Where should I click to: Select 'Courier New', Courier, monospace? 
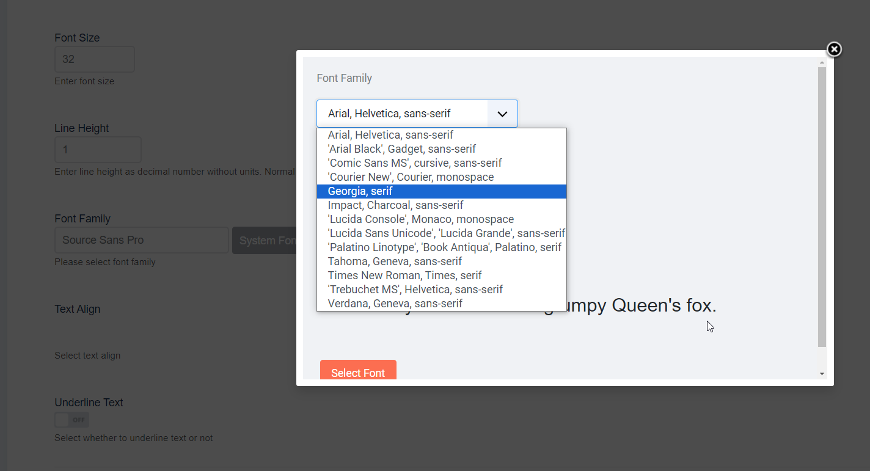(442, 177)
